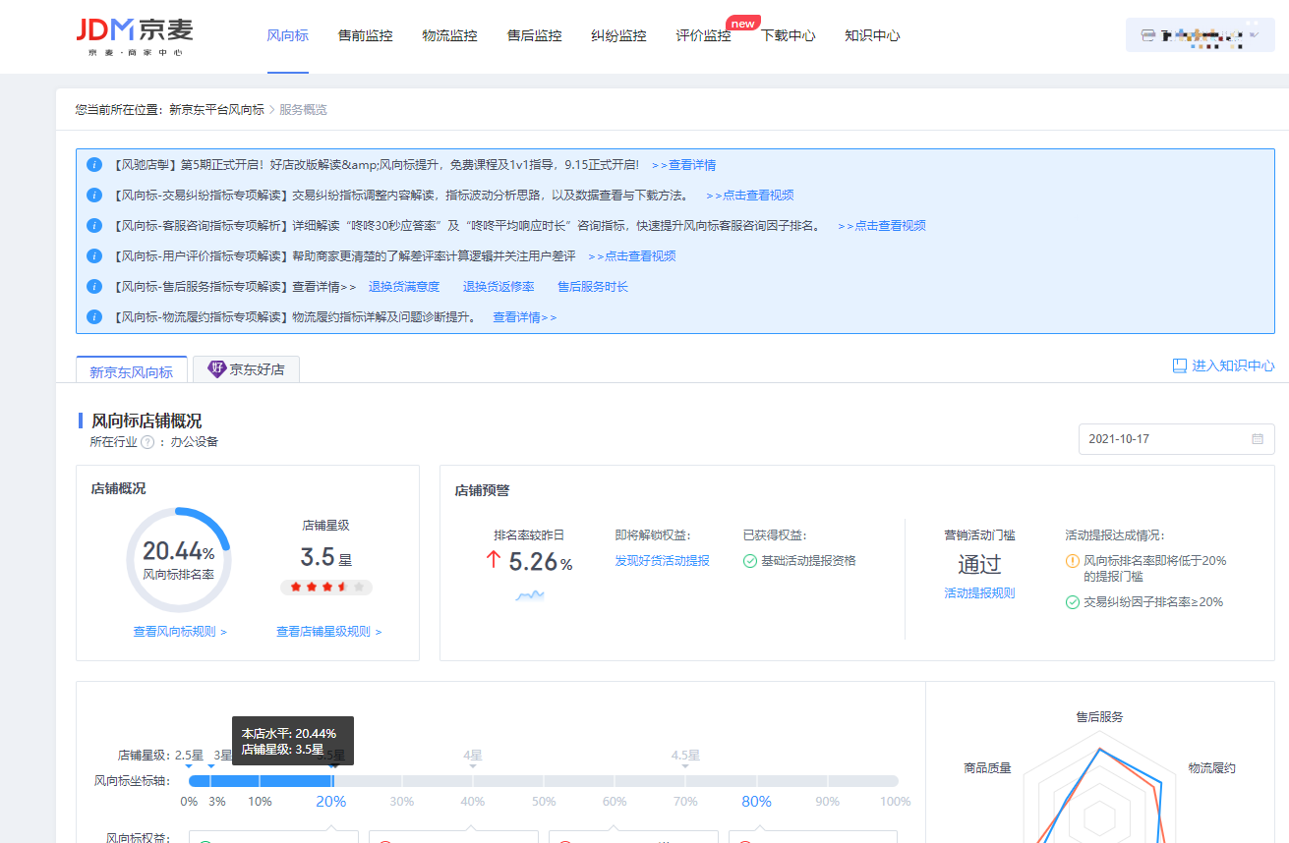Switch to the 京东好店 tab

pos(246,369)
